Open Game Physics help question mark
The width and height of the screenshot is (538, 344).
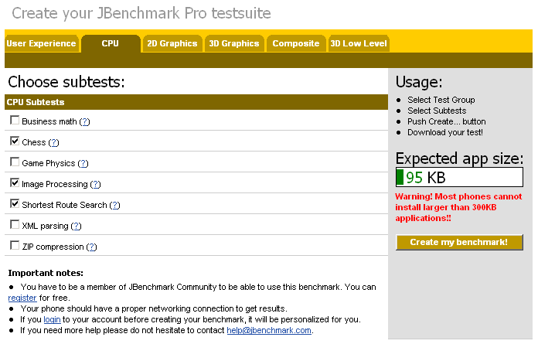(x=83, y=164)
